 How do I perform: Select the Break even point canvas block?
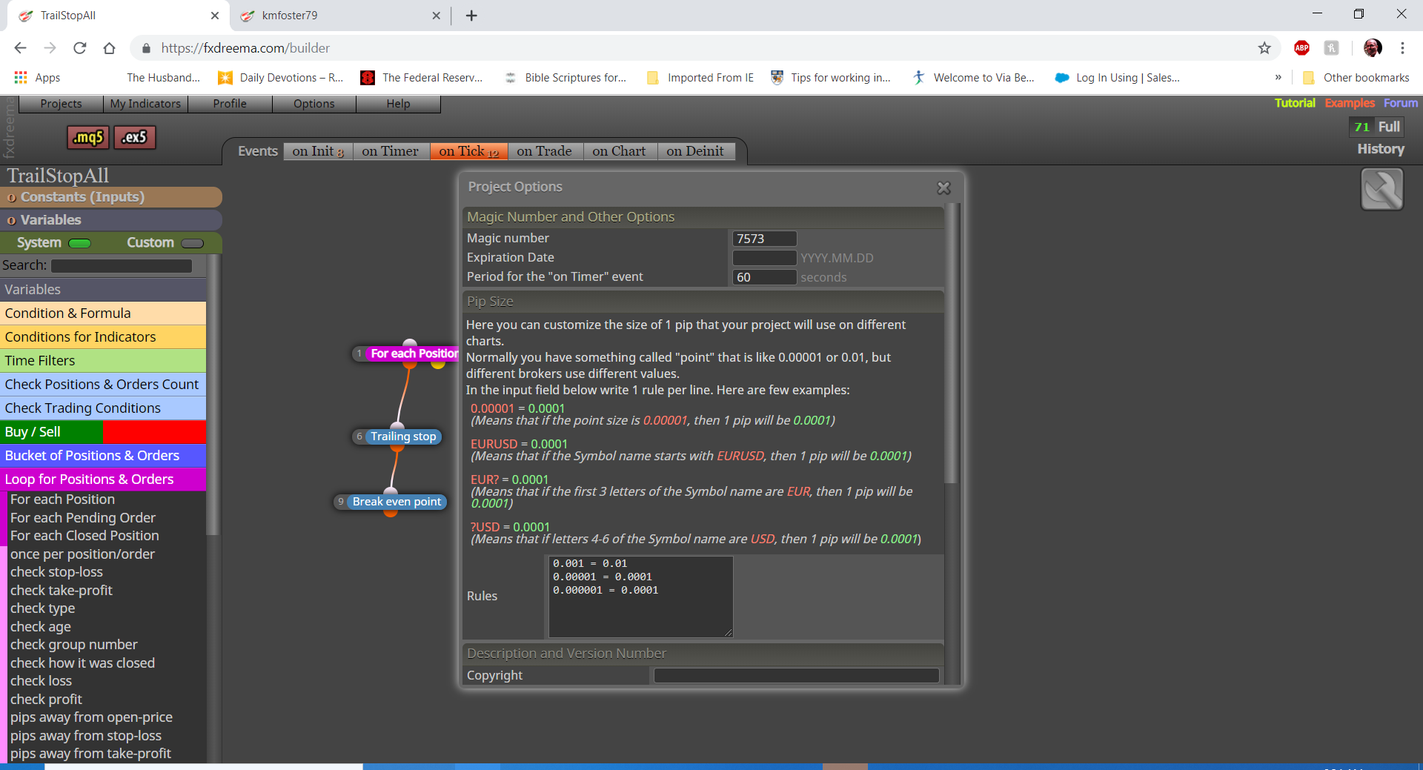391,502
